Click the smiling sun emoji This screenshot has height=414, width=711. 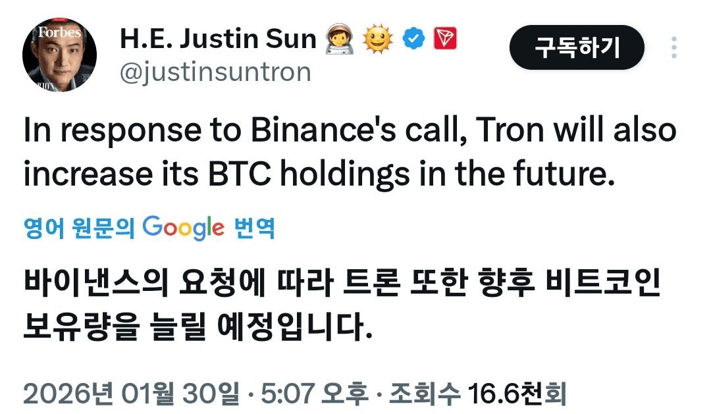click(377, 41)
